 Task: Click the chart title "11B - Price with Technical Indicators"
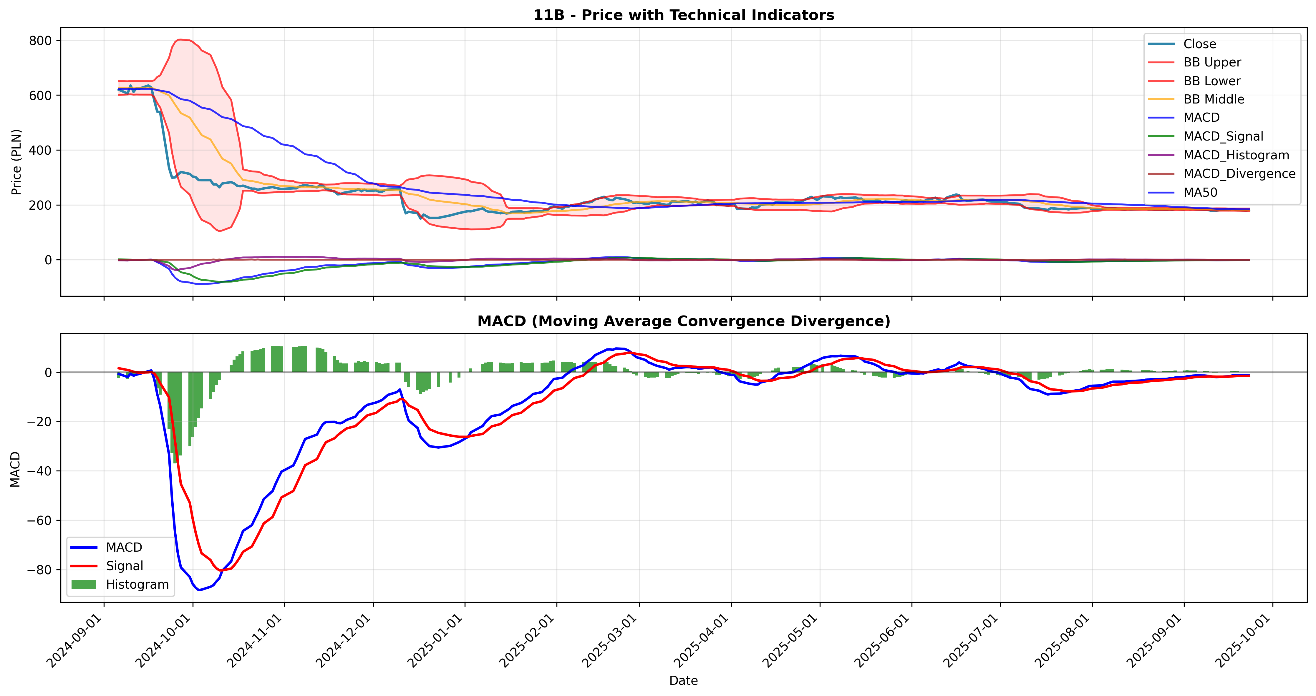684,15
